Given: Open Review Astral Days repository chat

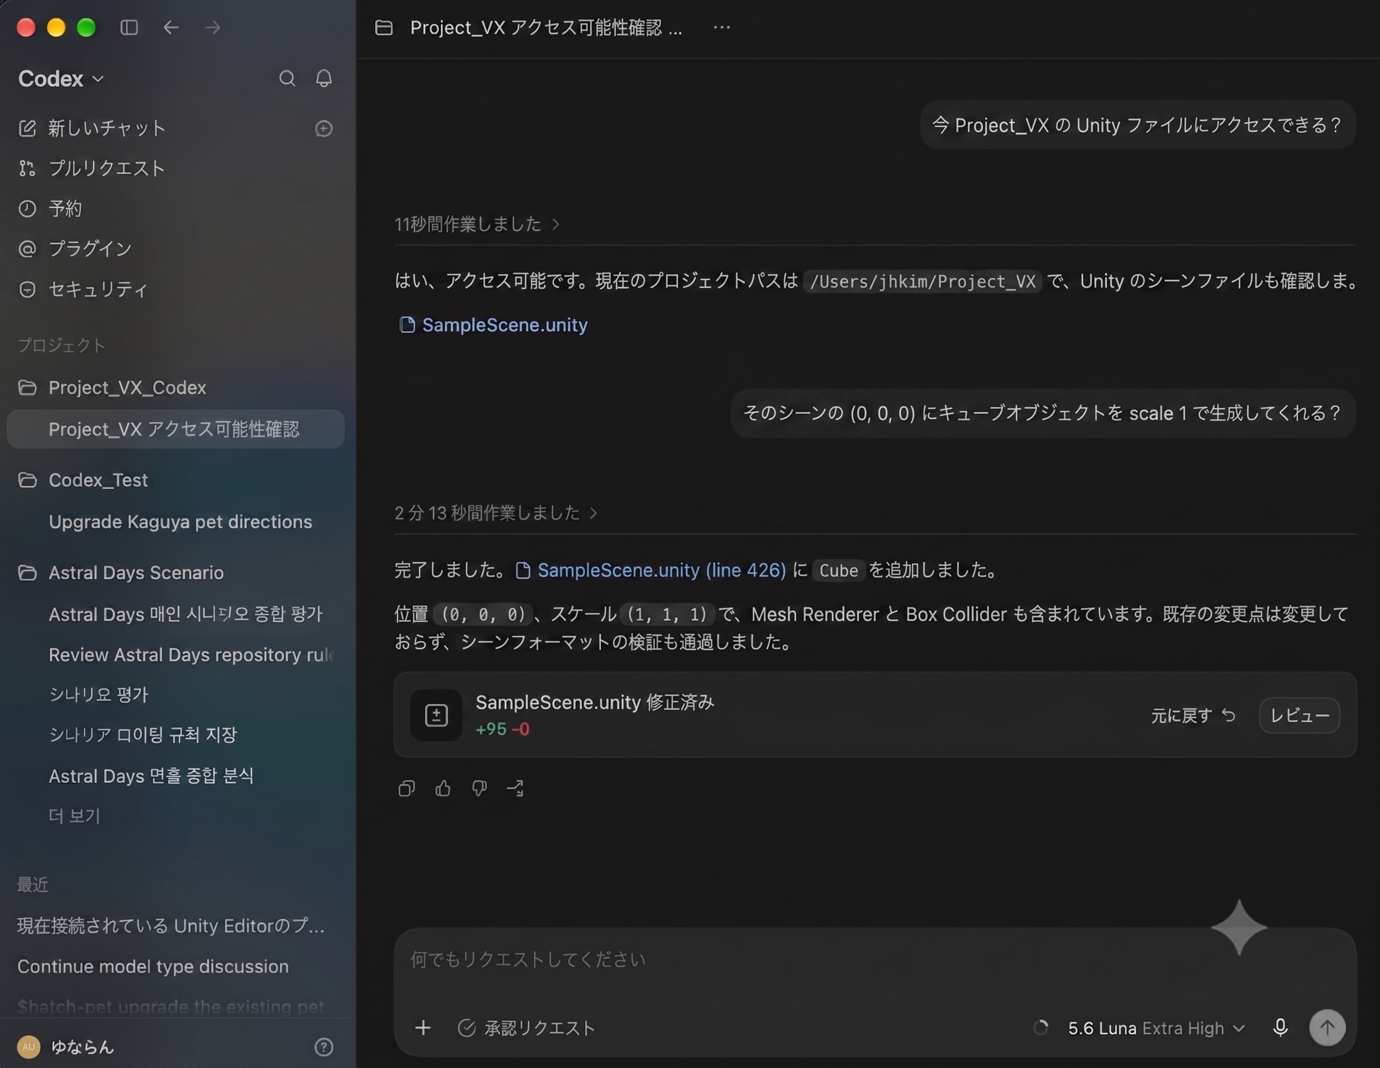Looking at the screenshot, I should pyautogui.click(x=192, y=655).
